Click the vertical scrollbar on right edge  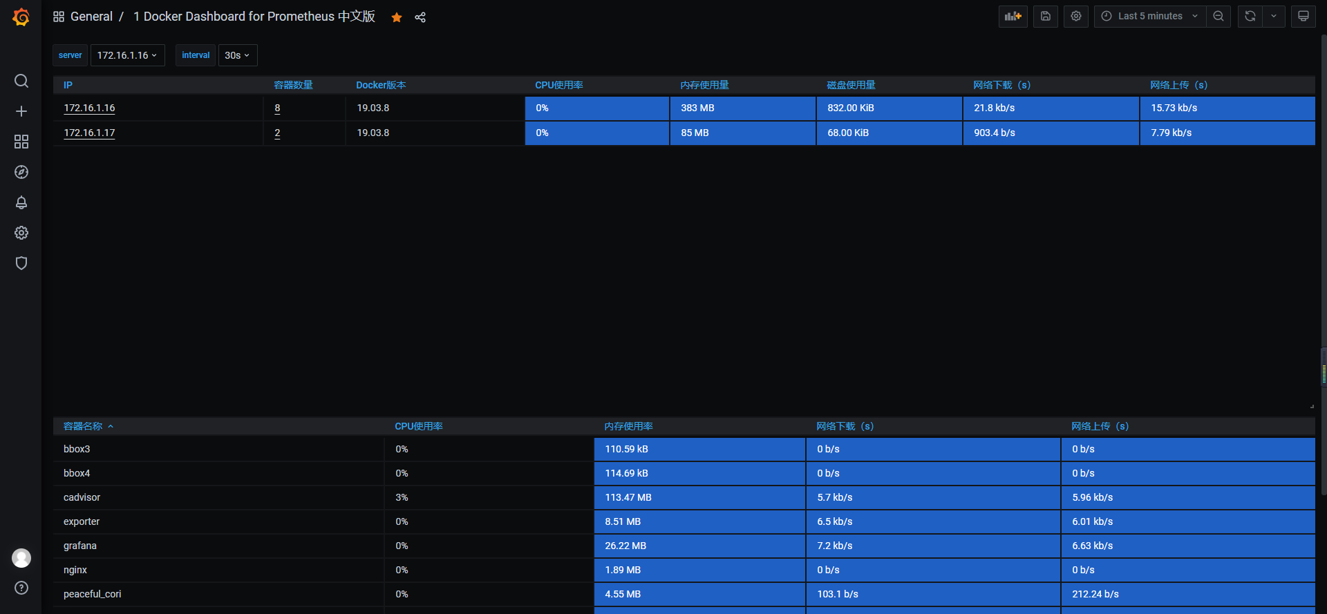[1323, 366]
